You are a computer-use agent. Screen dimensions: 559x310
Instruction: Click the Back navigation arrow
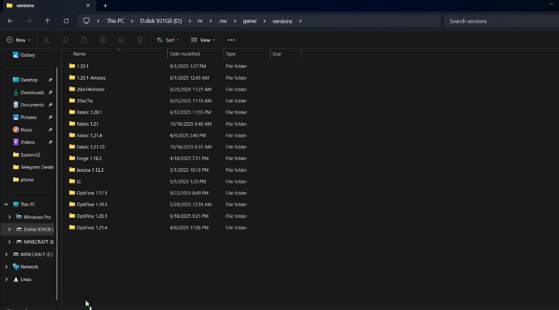point(10,21)
